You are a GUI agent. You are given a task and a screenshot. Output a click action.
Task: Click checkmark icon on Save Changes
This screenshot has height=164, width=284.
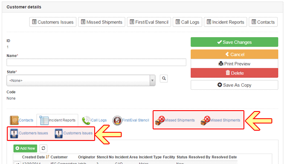point(219,42)
